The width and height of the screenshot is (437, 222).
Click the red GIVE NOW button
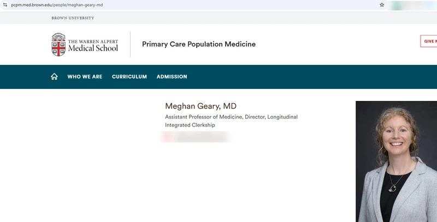pos(429,41)
